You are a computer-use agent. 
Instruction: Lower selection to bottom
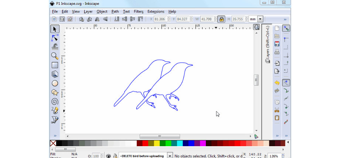pos(117,19)
